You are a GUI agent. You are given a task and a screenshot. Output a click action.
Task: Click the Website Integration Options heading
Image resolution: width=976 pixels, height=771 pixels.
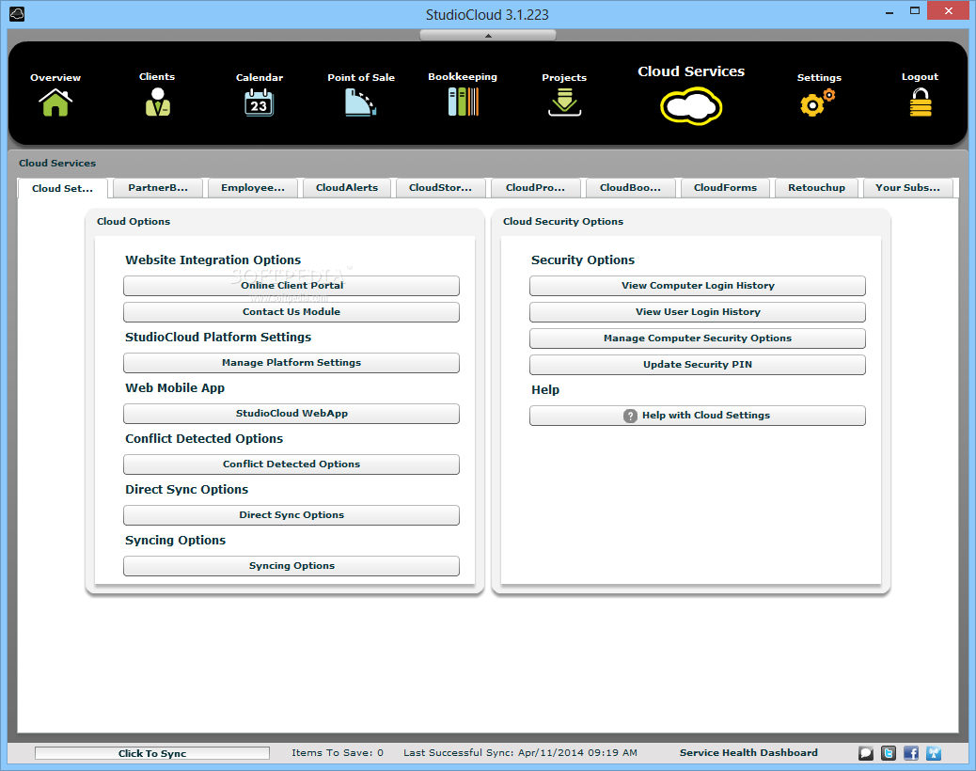click(213, 260)
